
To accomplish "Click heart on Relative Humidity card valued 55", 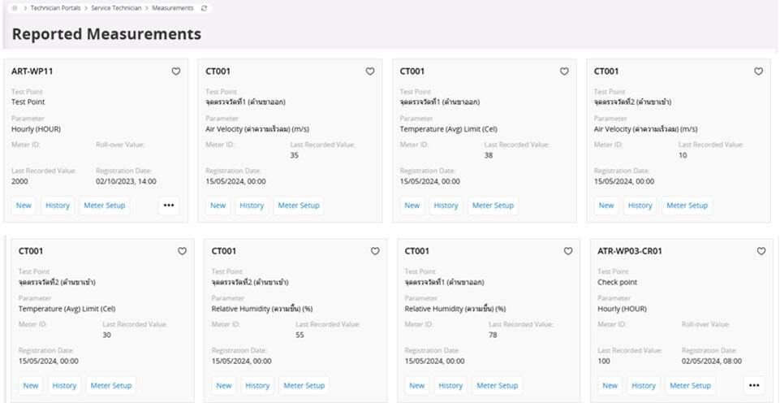I will pos(375,252).
